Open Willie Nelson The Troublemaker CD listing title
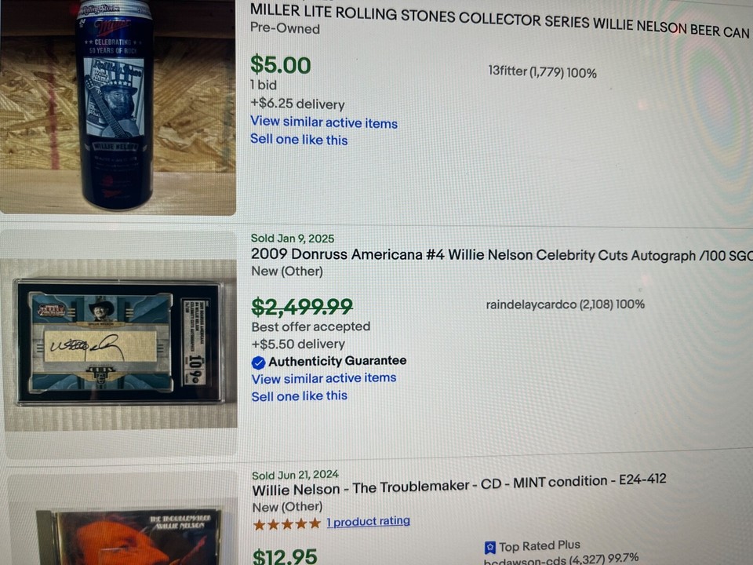This screenshot has height=565, width=753. tap(459, 485)
